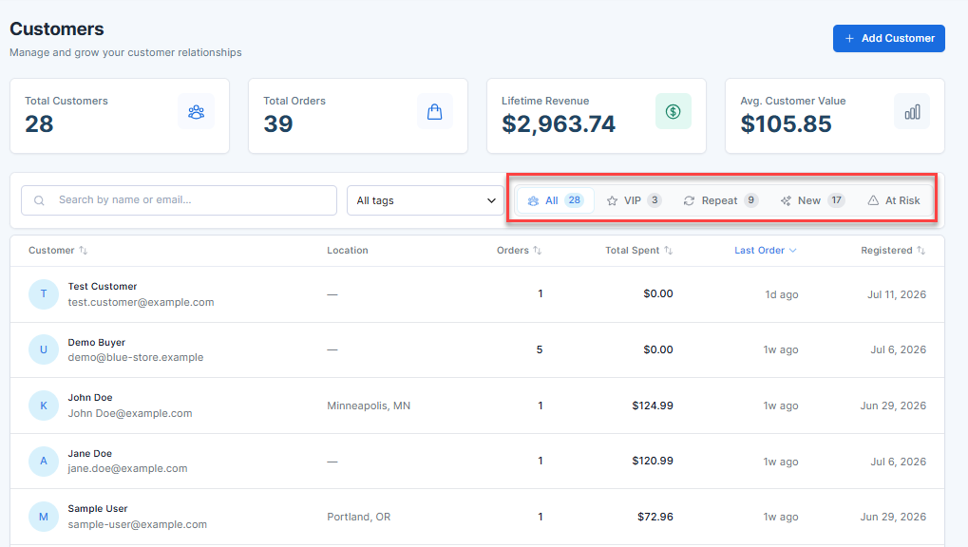Click the $120.99 total spent cell
The height and width of the screenshot is (547, 968).
pyautogui.click(x=653, y=461)
